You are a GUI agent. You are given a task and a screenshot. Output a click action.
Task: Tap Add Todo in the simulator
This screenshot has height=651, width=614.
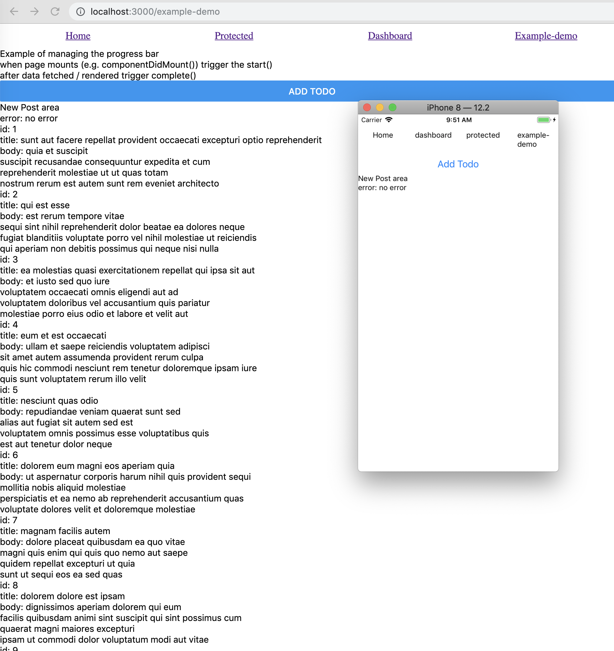pos(458,164)
